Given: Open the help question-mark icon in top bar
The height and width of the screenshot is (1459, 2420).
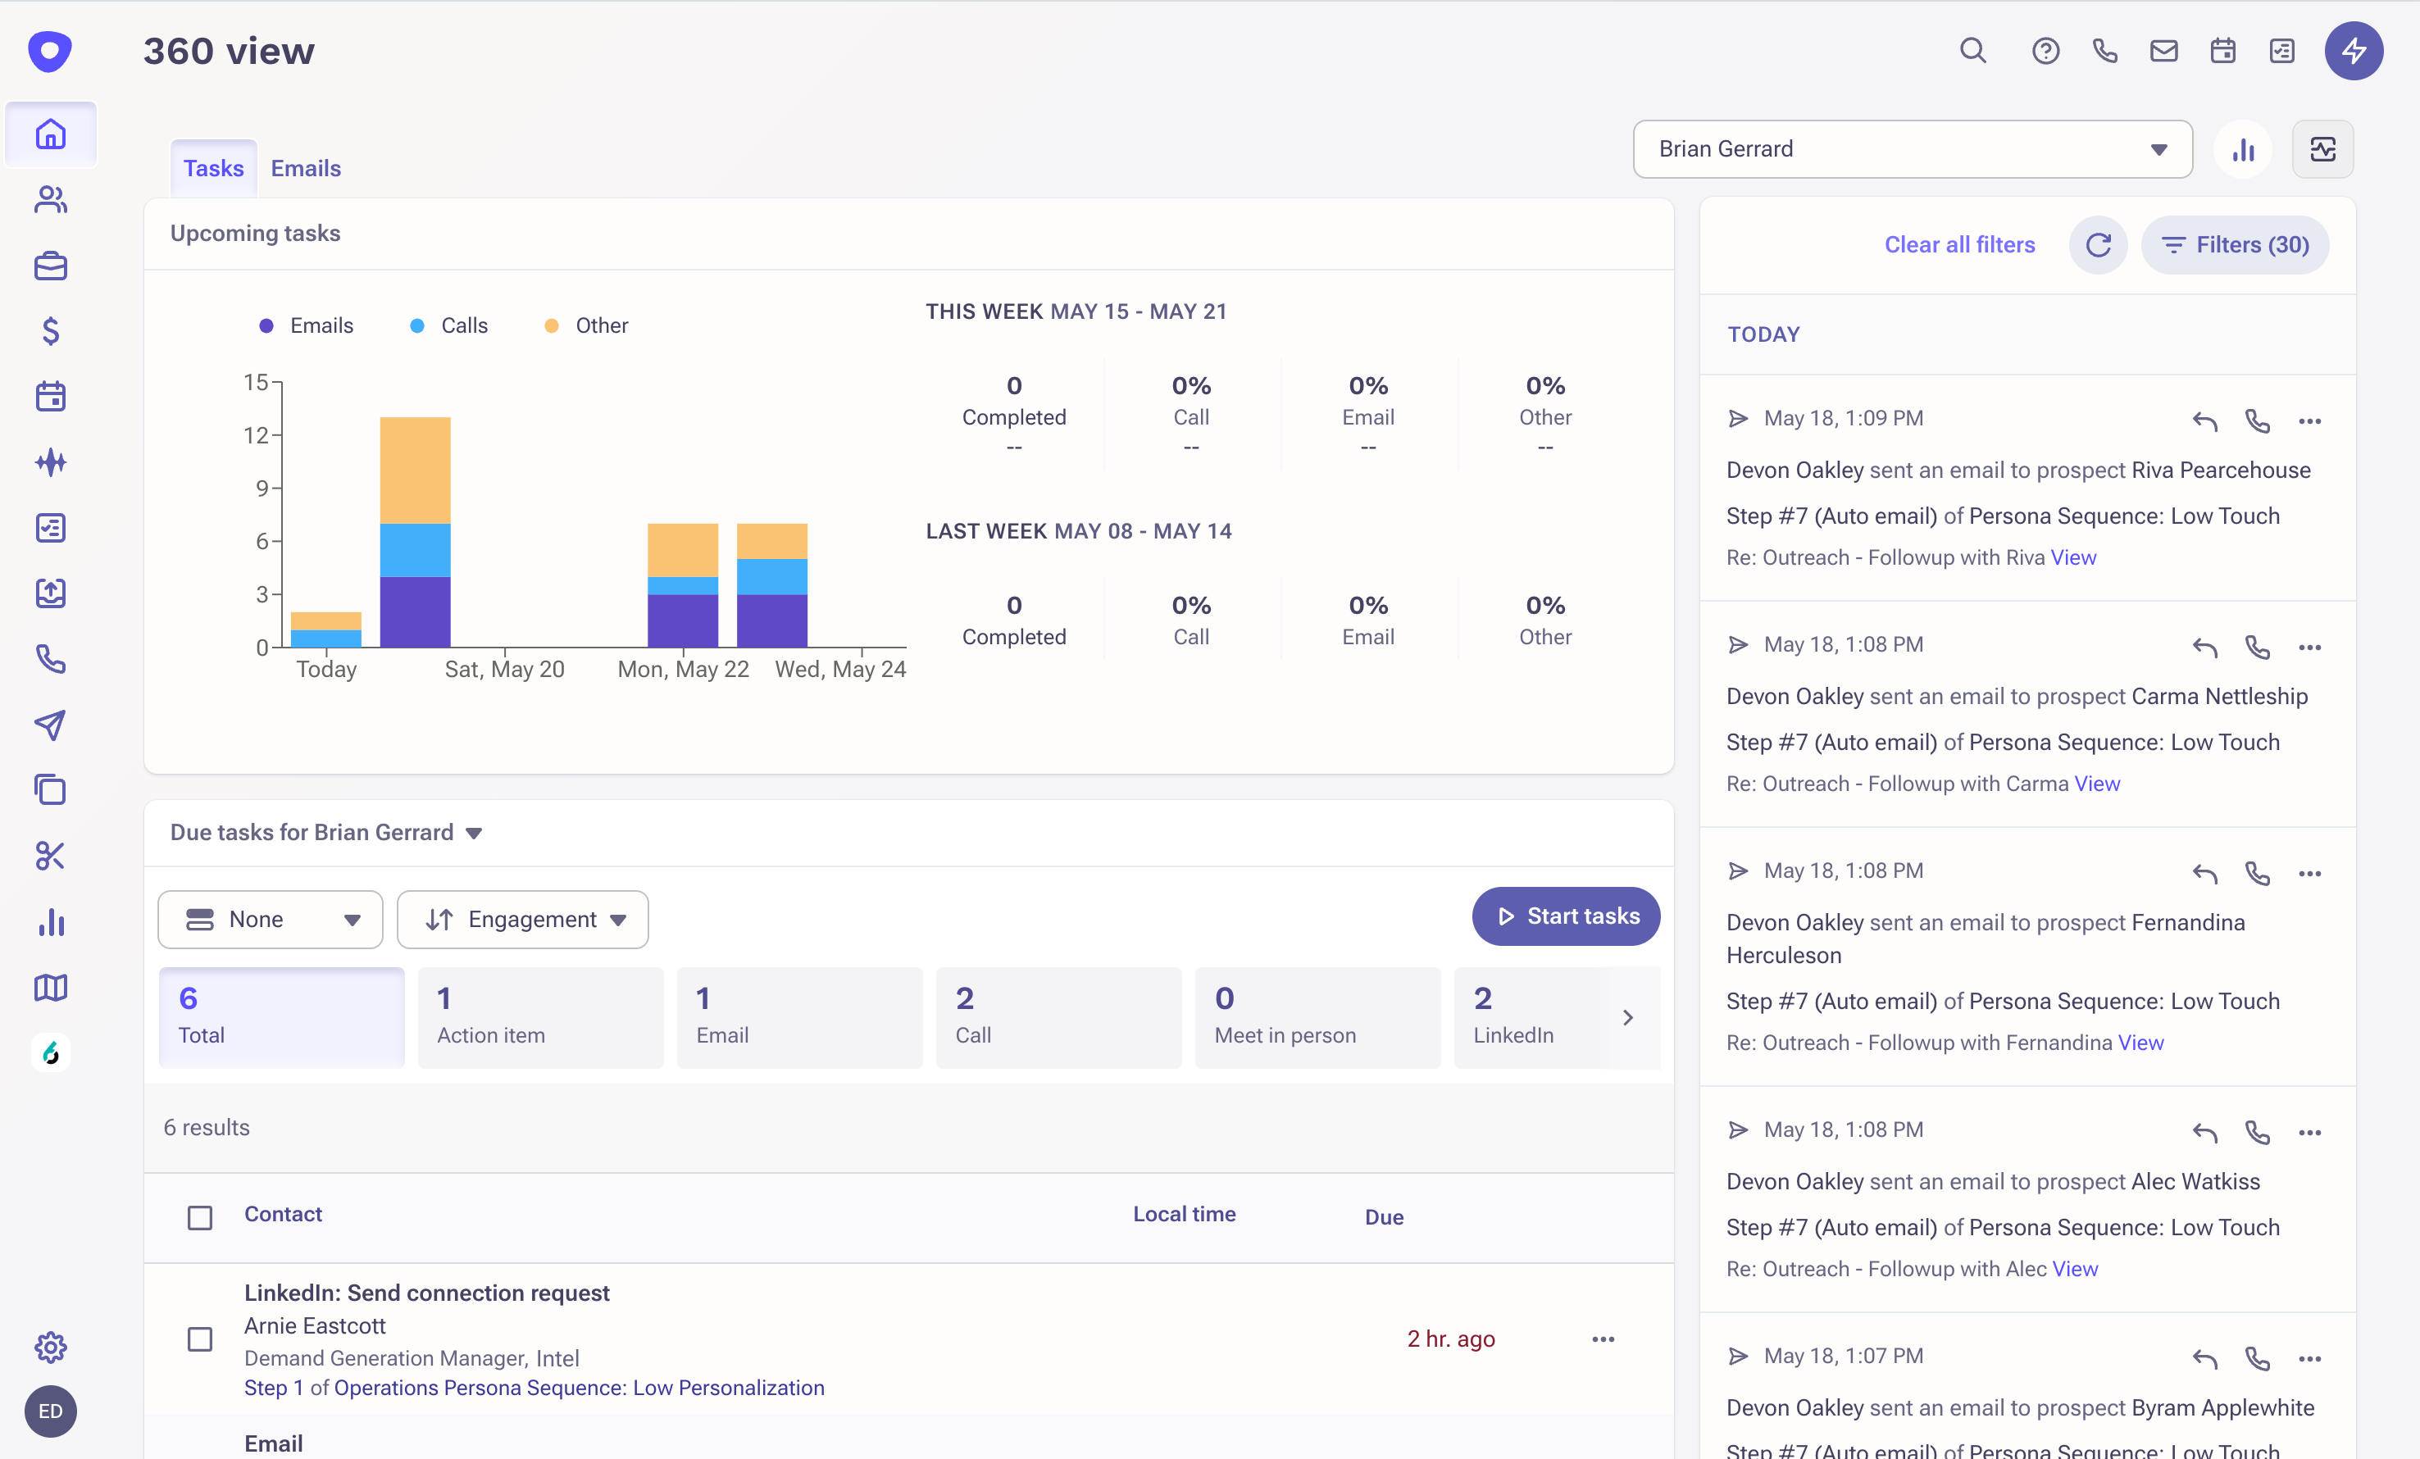Looking at the screenshot, I should (x=2045, y=50).
